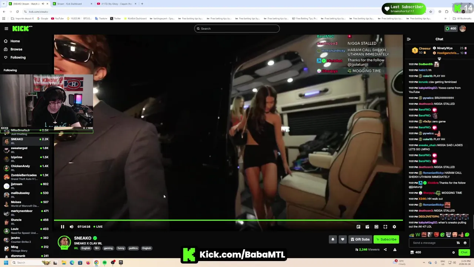Click the green video progress bar

coord(228,220)
